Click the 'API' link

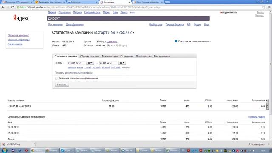coord(189,25)
